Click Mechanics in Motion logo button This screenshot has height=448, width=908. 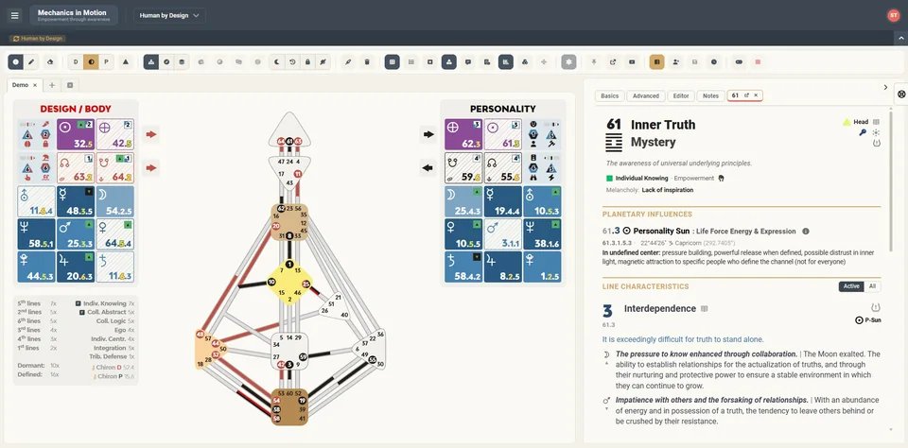[x=74, y=15]
